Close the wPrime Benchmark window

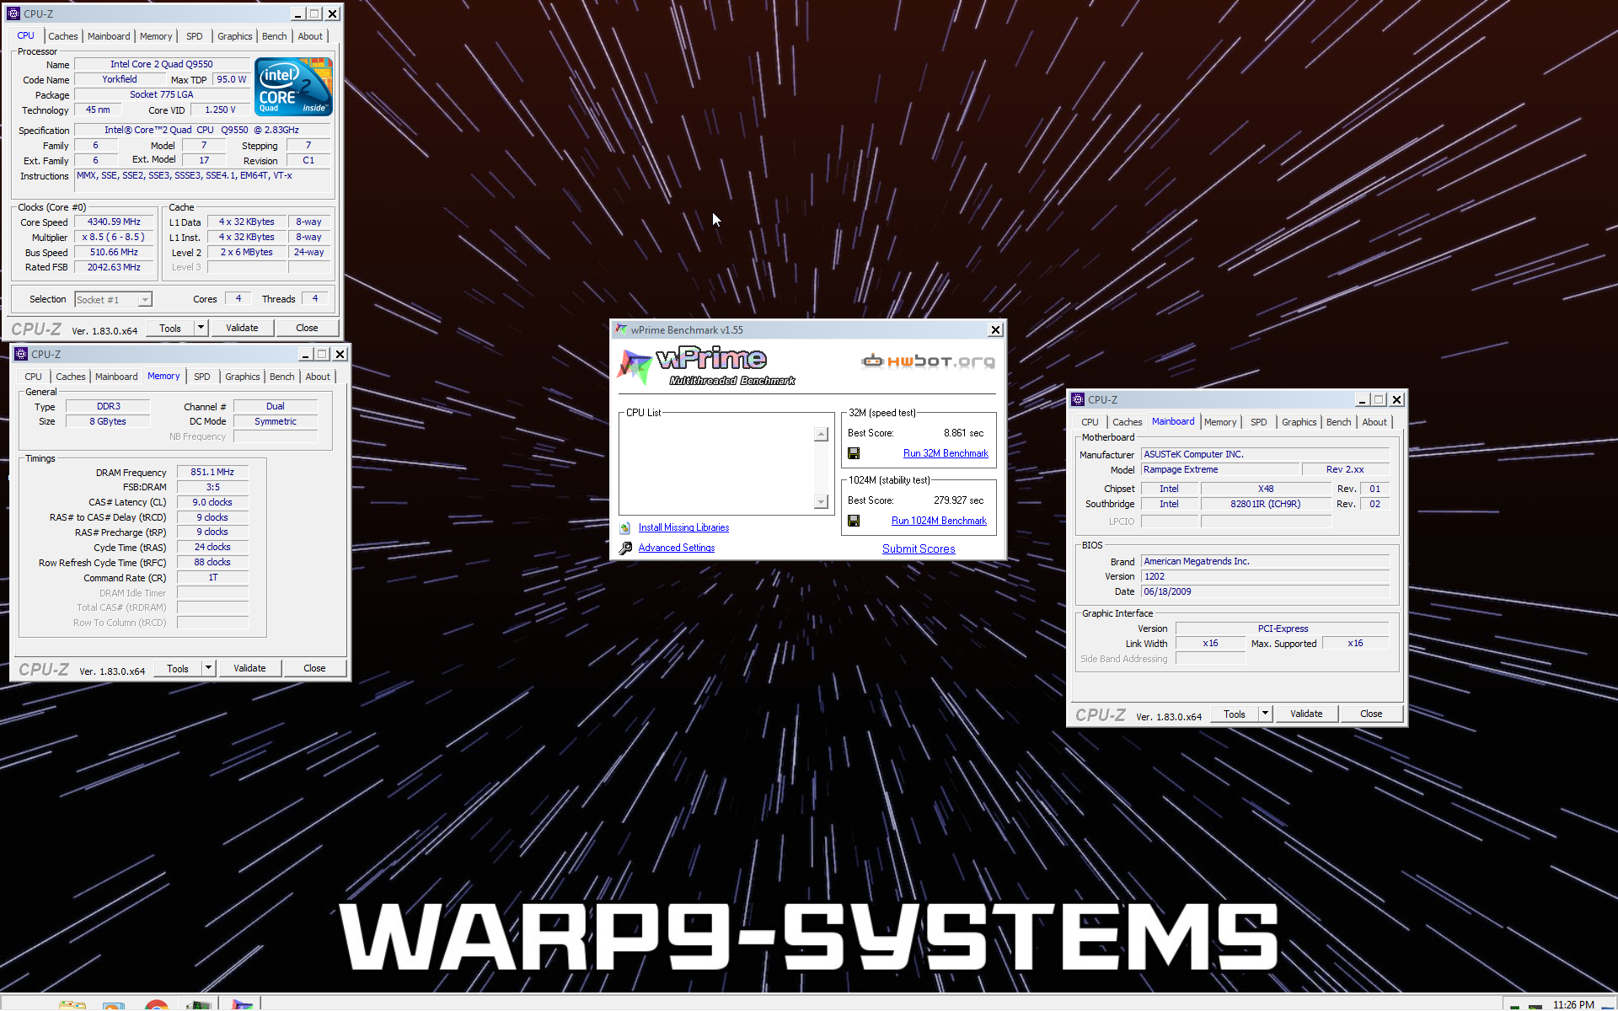coord(995,329)
